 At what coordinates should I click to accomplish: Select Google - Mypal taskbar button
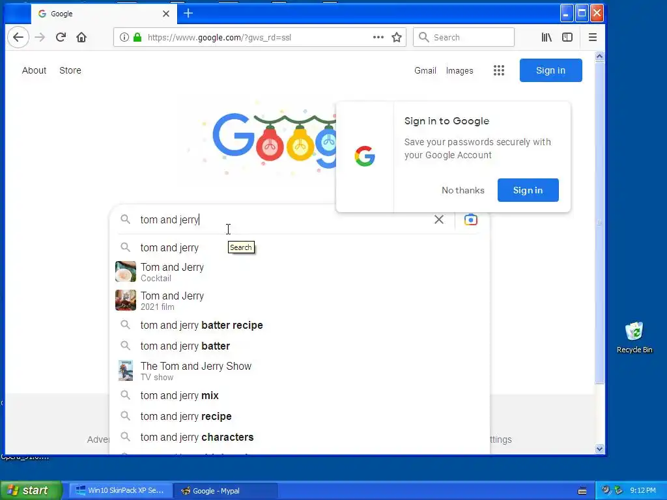point(225,491)
